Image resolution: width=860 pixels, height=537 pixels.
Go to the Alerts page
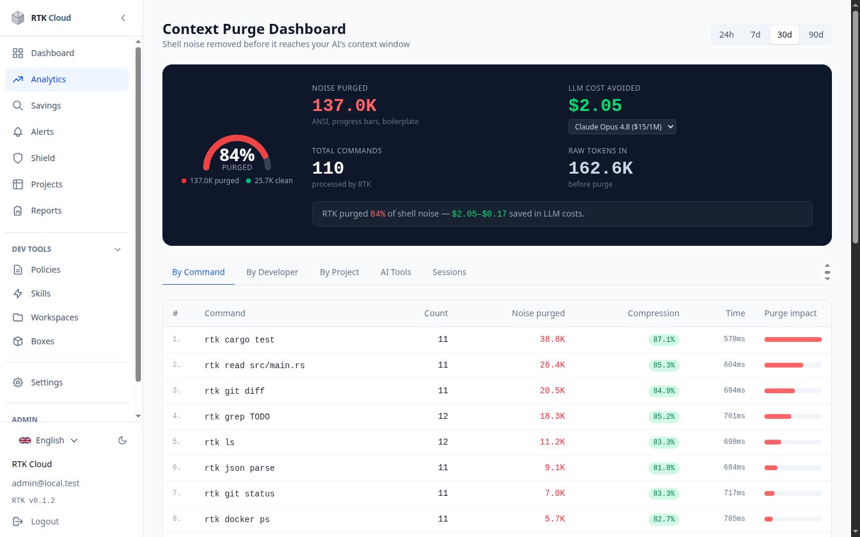click(67, 132)
